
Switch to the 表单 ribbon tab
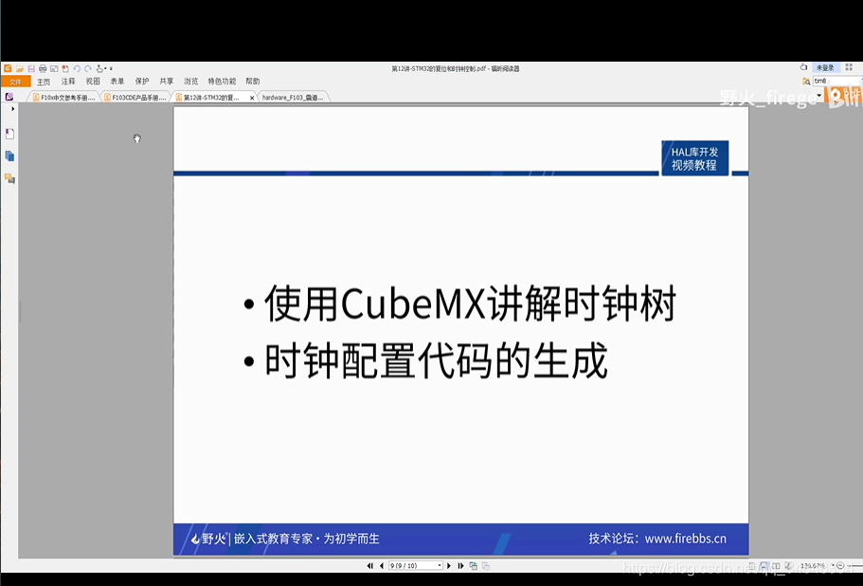pyautogui.click(x=117, y=81)
